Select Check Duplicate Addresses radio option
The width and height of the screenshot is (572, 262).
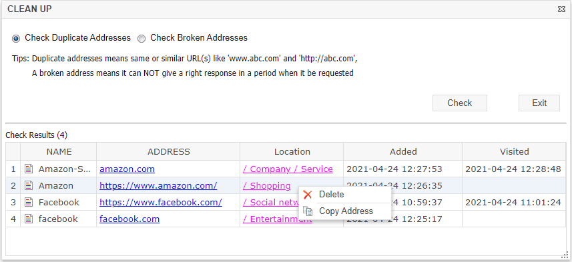coord(16,38)
